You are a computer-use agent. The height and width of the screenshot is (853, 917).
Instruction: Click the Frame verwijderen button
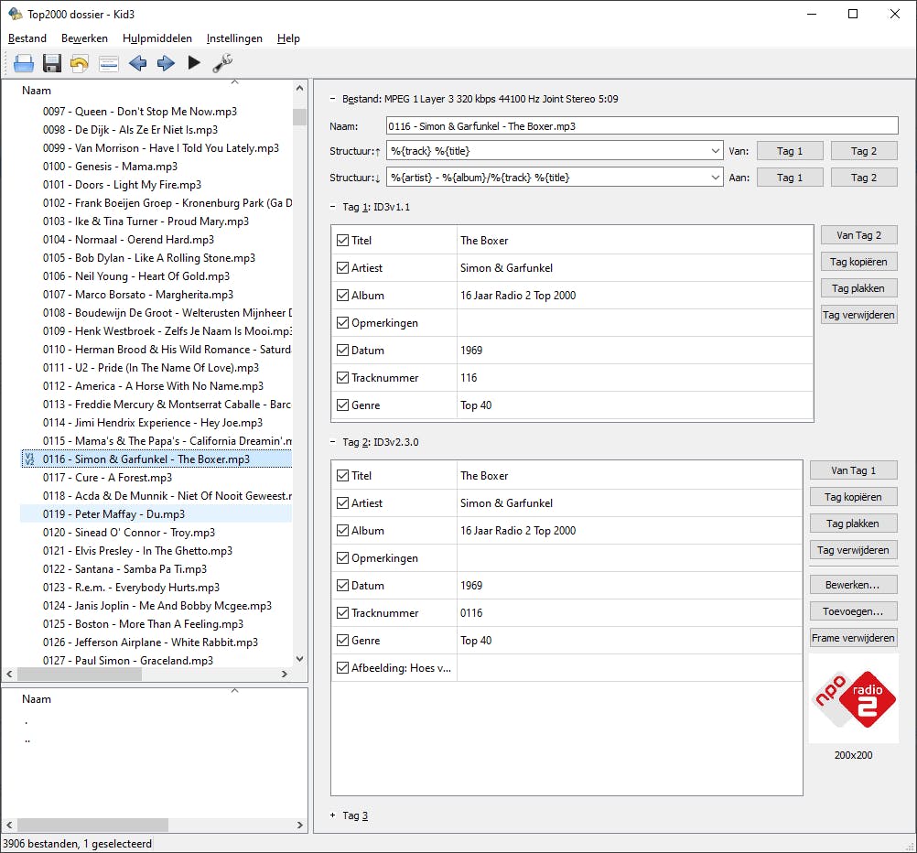click(853, 638)
